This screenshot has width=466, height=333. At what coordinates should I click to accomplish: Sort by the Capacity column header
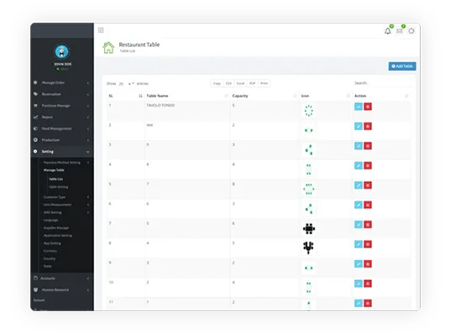[x=264, y=96]
